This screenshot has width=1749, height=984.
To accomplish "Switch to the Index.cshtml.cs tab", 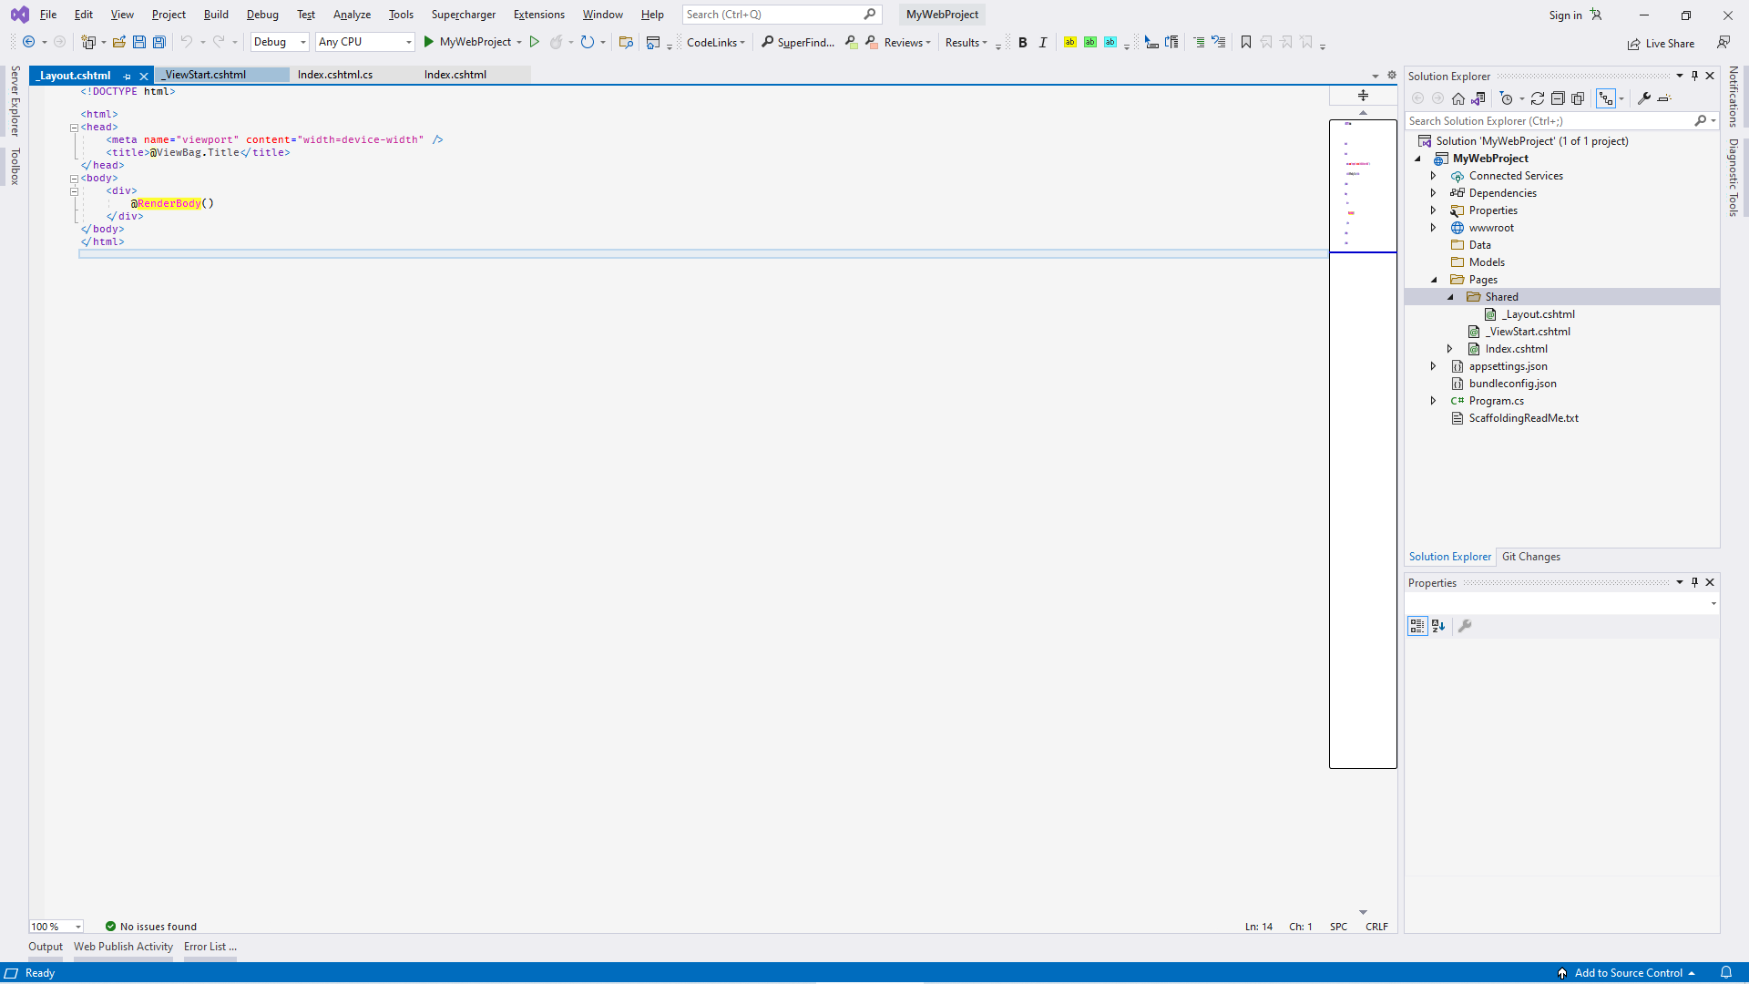I will [x=334, y=75].
